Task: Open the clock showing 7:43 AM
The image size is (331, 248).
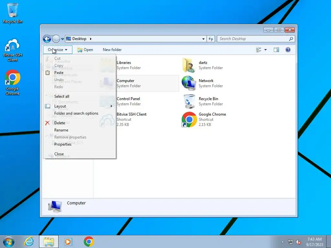Action: pyautogui.click(x=315, y=242)
